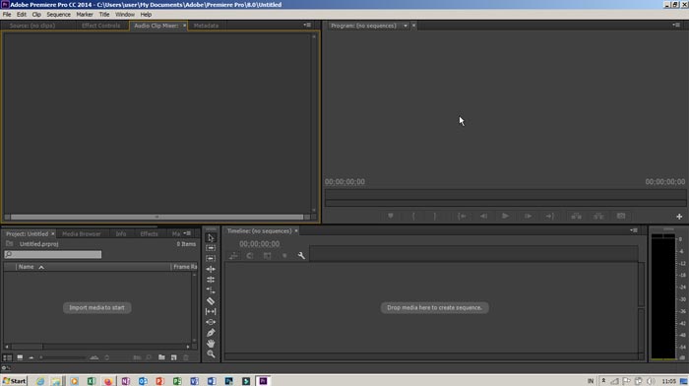Screen dimensions: 689x386
Task: Step back one frame in Program monitor
Action: (483, 217)
